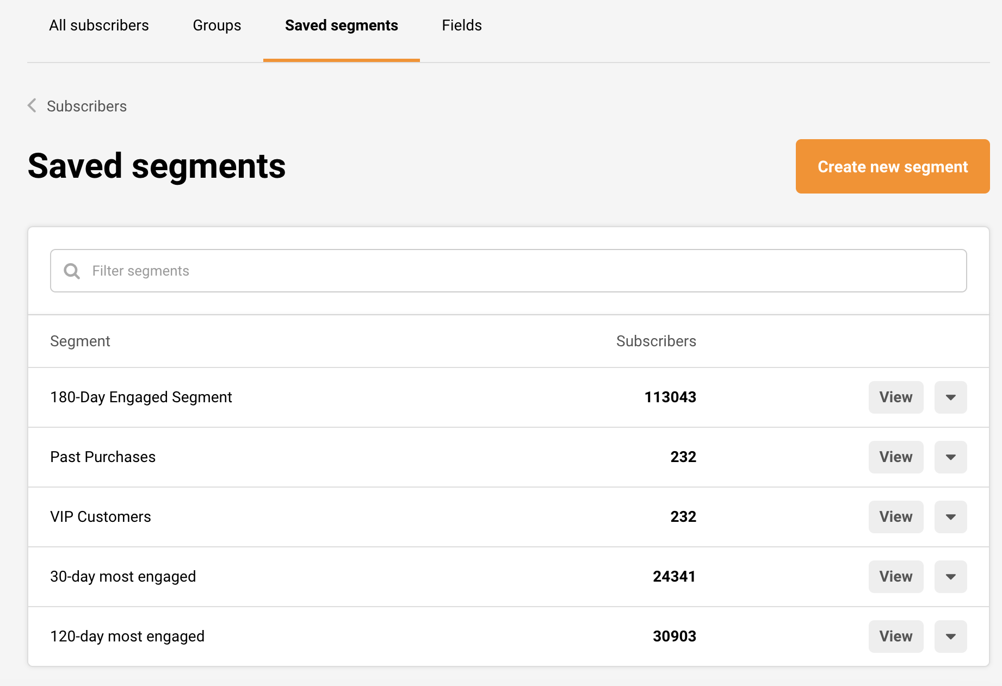Switch to the Groups tab
The image size is (1002, 686).
tap(217, 26)
